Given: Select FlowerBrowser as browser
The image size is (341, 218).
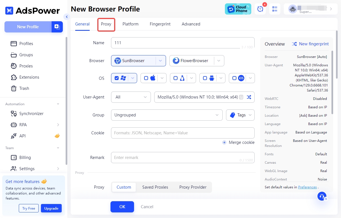Looking at the screenshot, I should tap(192, 61).
